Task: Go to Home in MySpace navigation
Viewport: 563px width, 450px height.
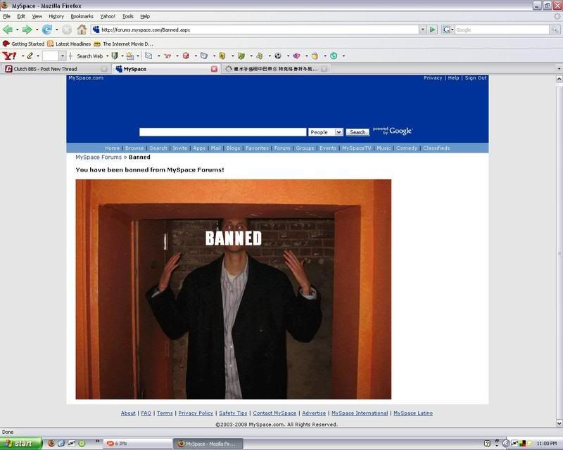Action: (112, 148)
